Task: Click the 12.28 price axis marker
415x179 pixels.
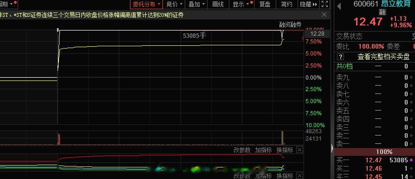Action: [x=318, y=33]
